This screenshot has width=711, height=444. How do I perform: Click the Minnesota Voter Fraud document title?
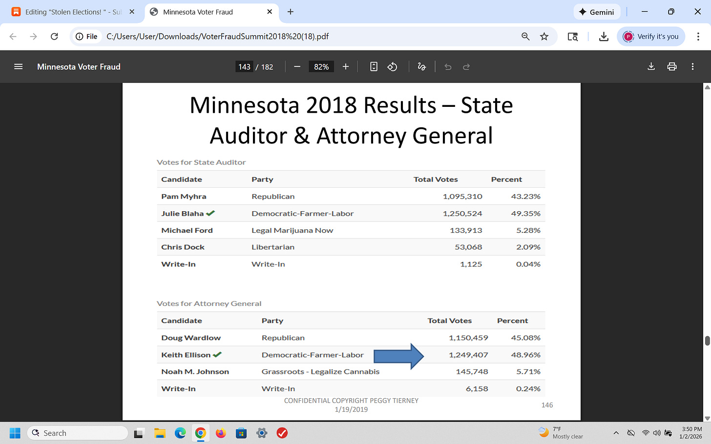pyautogui.click(x=79, y=67)
